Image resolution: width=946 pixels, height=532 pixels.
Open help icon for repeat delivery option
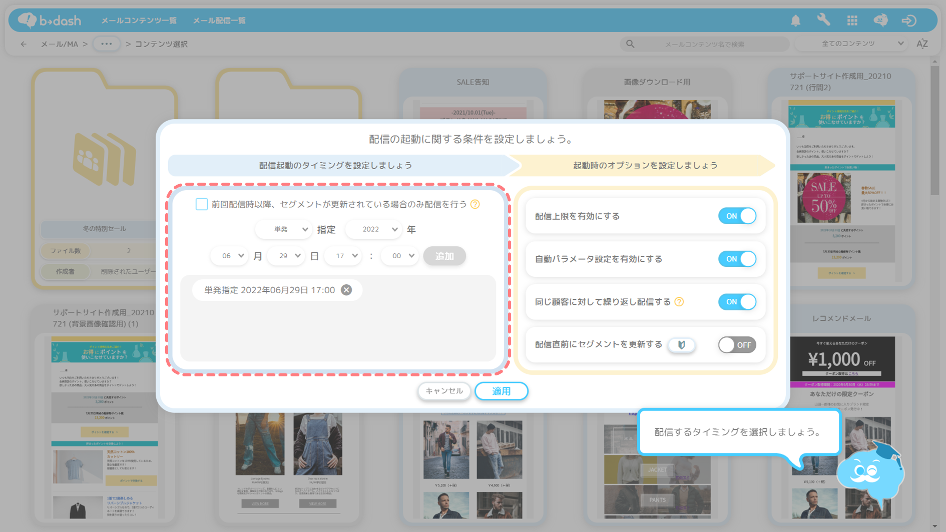click(x=679, y=302)
